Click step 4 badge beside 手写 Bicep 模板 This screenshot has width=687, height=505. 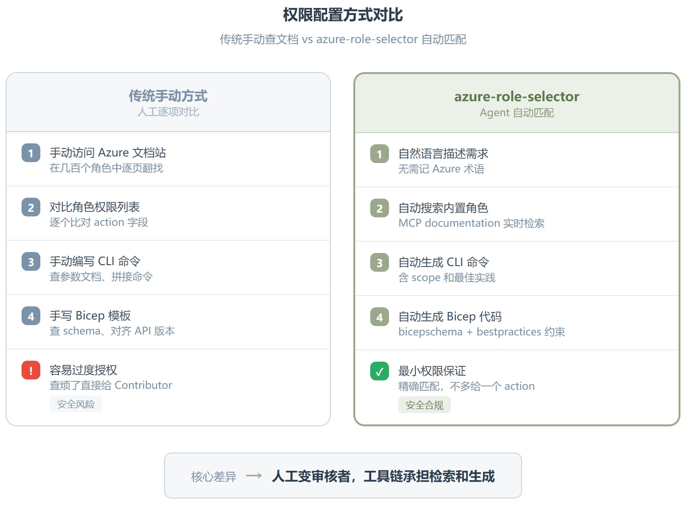click(31, 316)
